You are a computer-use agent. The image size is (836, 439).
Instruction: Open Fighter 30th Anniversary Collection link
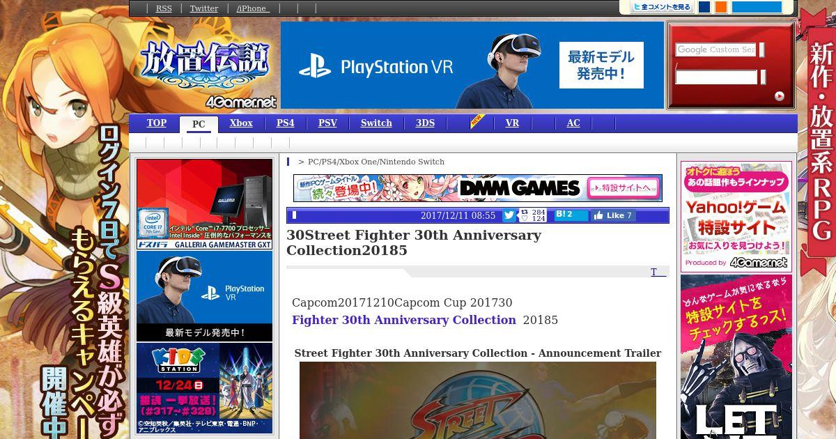(404, 320)
